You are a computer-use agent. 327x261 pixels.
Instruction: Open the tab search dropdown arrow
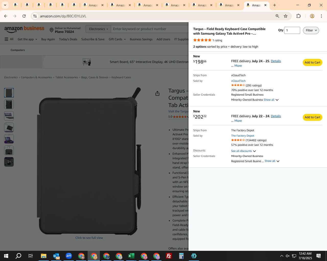tap(5, 5)
